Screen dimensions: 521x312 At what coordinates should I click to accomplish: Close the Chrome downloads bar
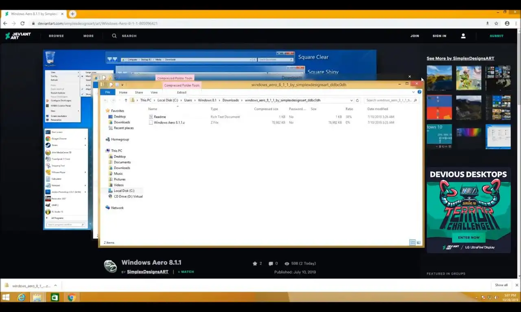pos(517,285)
